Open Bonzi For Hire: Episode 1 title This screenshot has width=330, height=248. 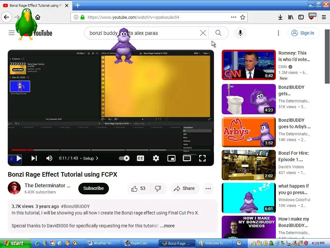(293, 156)
